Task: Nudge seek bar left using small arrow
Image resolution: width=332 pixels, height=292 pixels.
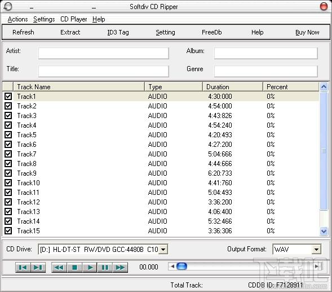Action: 172,266
